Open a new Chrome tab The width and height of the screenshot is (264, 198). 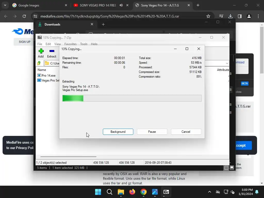point(198,5)
